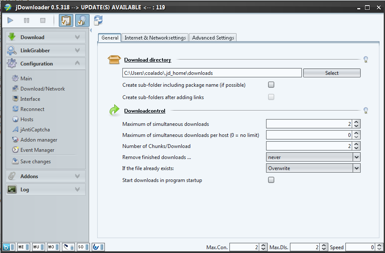The width and height of the screenshot is (385, 253).
Task: Pause all active downloads
Action: [x=26, y=20]
